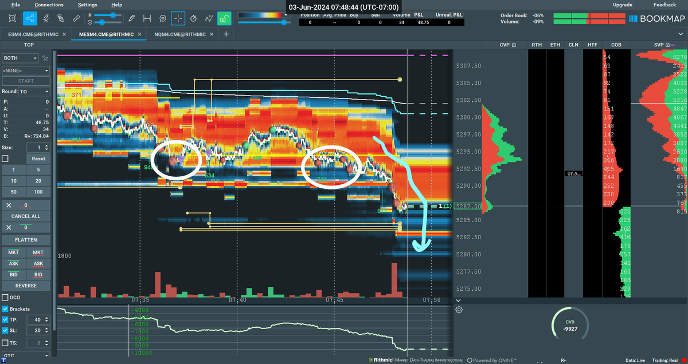Switch to the NQM4.CME@RITHMIC tab
Screen dimensions: 688x364
click(x=179, y=34)
